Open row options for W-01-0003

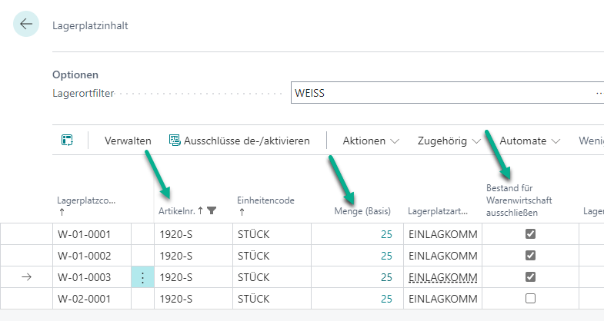142,277
